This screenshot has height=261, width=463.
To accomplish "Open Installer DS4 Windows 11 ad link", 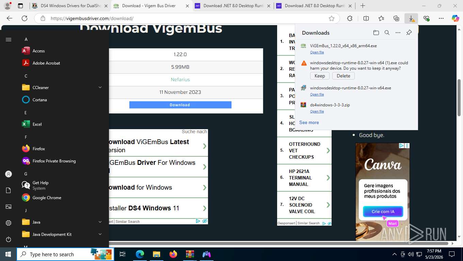I will (x=158, y=208).
